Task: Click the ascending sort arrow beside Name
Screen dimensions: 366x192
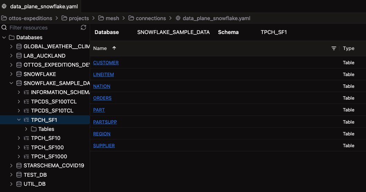Action: point(114,48)
